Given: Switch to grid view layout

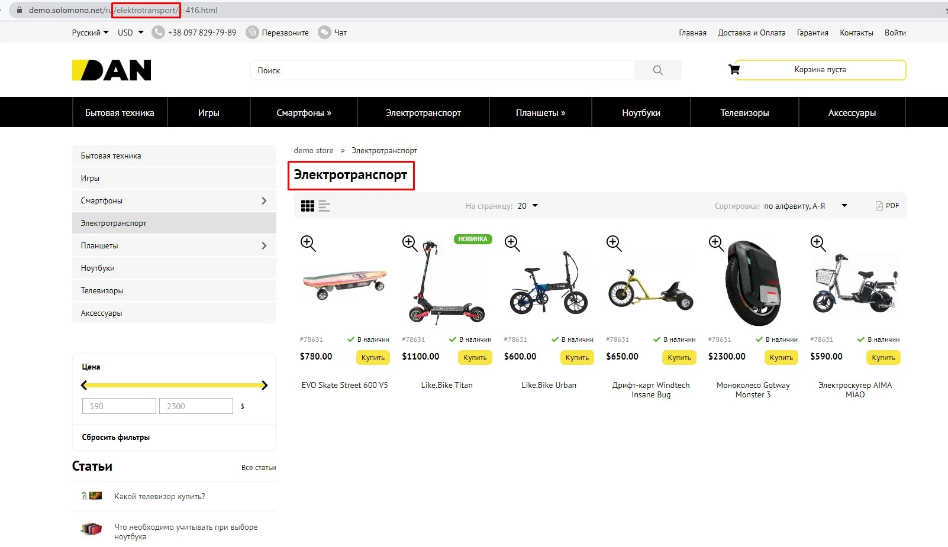Looking at the screenshot, I should [308, 206].
